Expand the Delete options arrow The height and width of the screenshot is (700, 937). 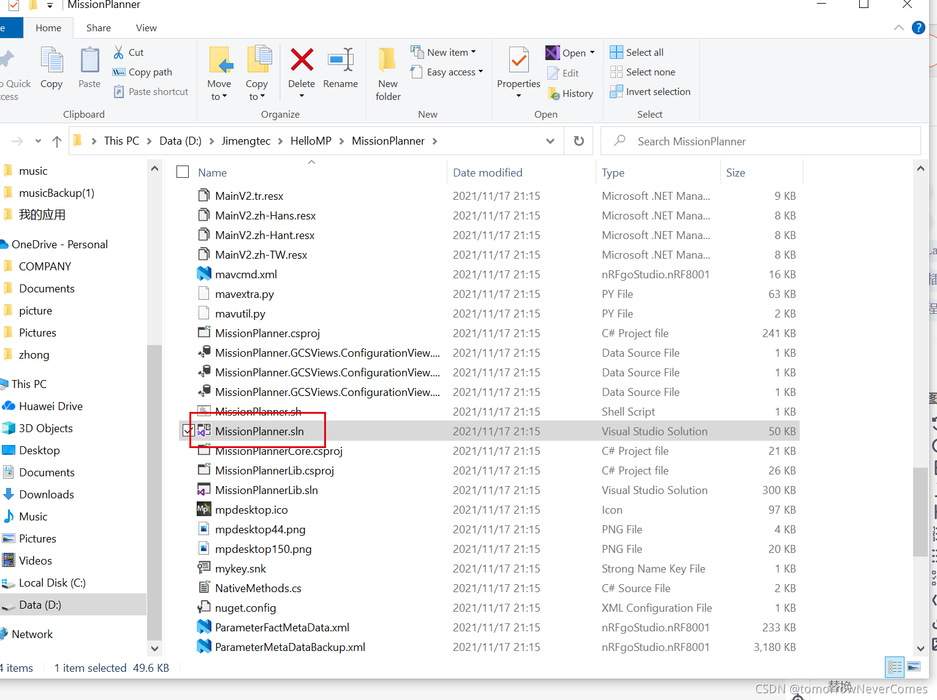coord(302,96)
